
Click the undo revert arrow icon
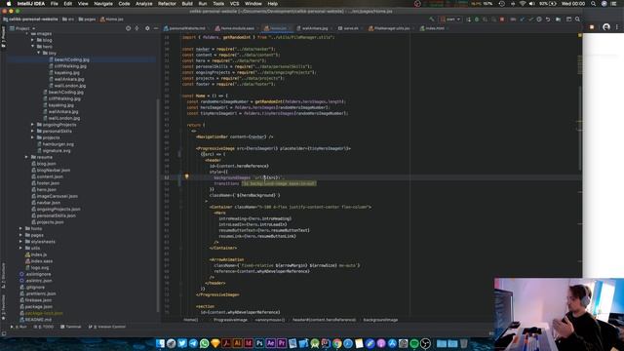548,19
